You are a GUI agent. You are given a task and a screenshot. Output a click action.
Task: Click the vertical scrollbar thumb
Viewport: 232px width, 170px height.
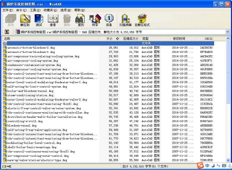click(228, 72)
